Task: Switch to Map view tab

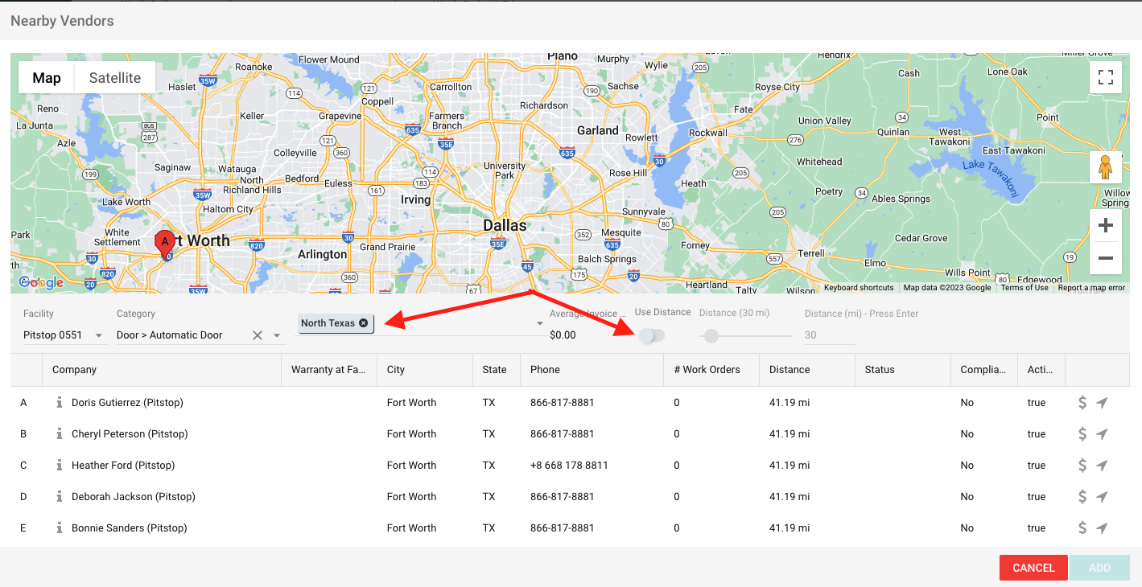Action: point(47,78)
